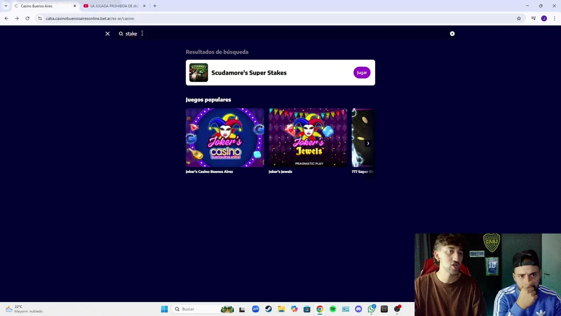Open Discord from the taskbar
This screenshot has width=561, height=316.
click(359, 309)
